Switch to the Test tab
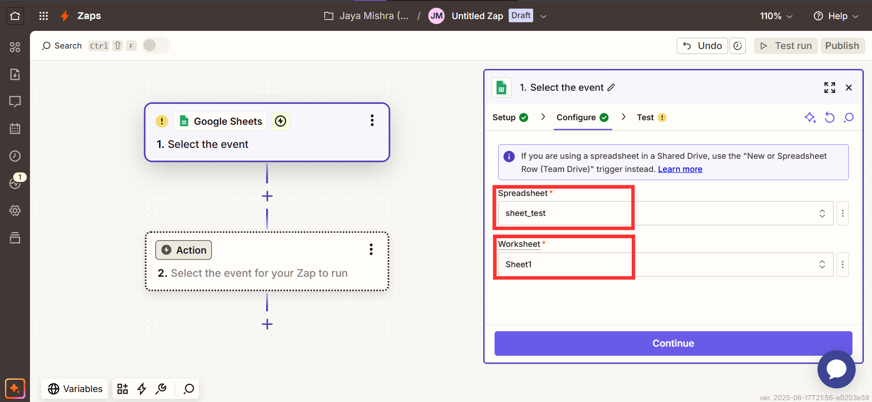 click(x=651, y=118)
